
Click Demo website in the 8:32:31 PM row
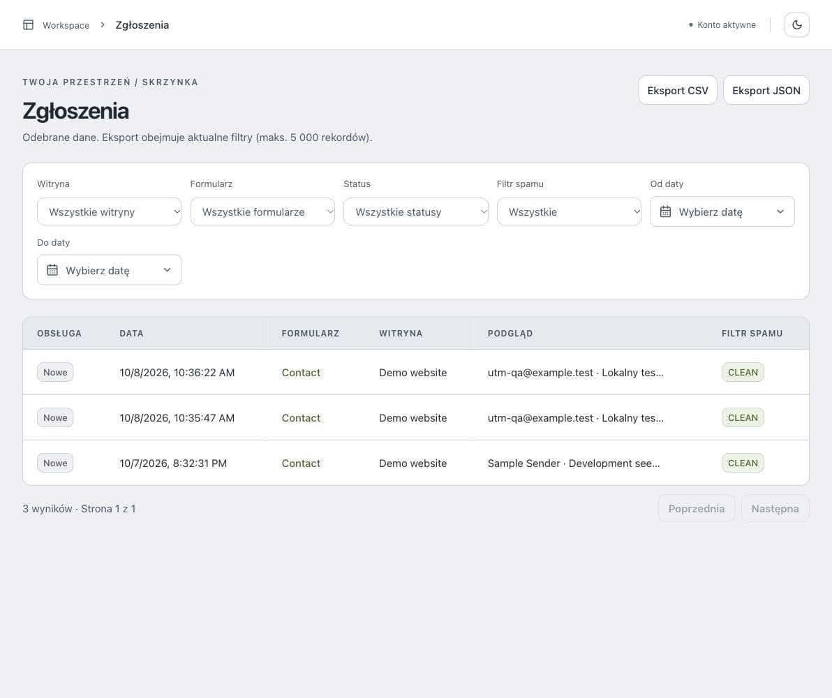(413, 463)
